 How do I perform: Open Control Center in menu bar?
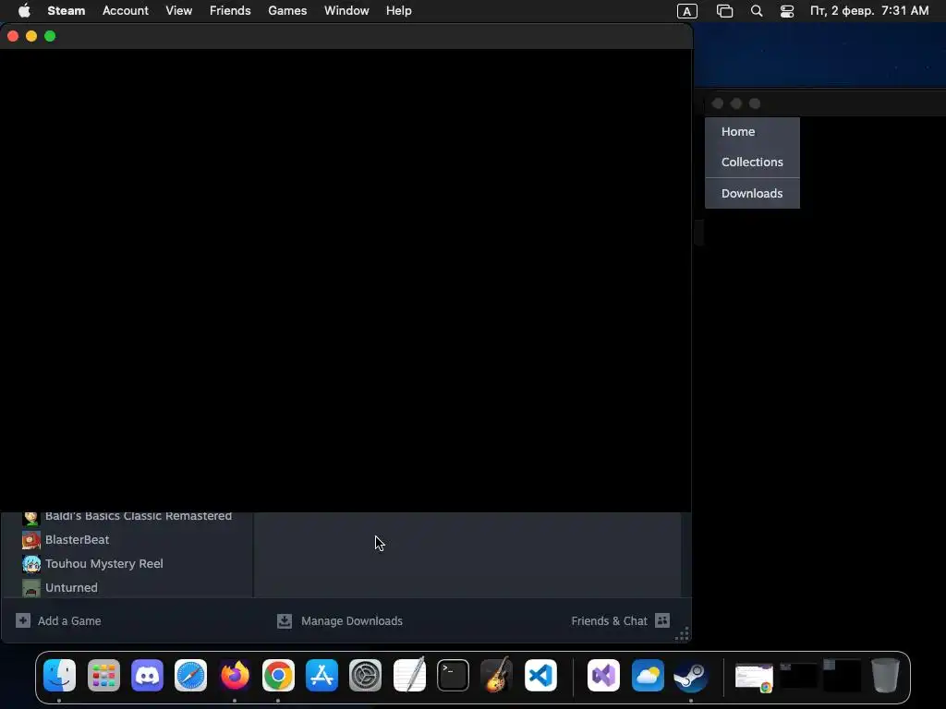(787, 11)
